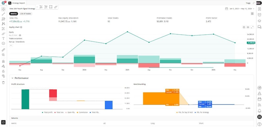Select the brush icon in floating toolbar
Screen dimensions: 262x127
point(56,7)
